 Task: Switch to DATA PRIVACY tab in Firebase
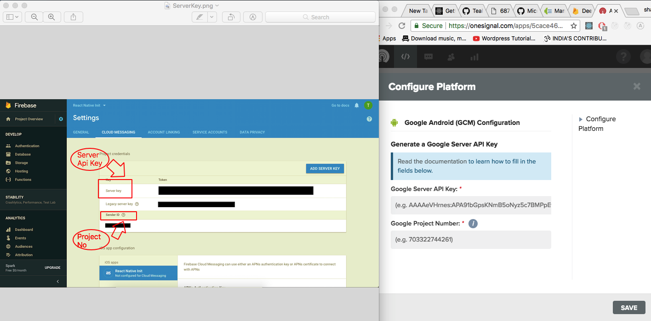click(x=252, y=132)
